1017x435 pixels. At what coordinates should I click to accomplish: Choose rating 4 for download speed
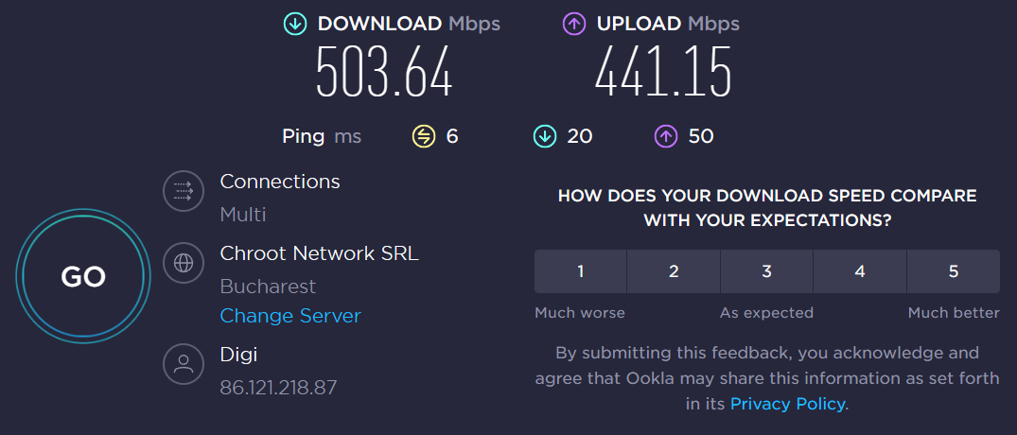[860, 271]
